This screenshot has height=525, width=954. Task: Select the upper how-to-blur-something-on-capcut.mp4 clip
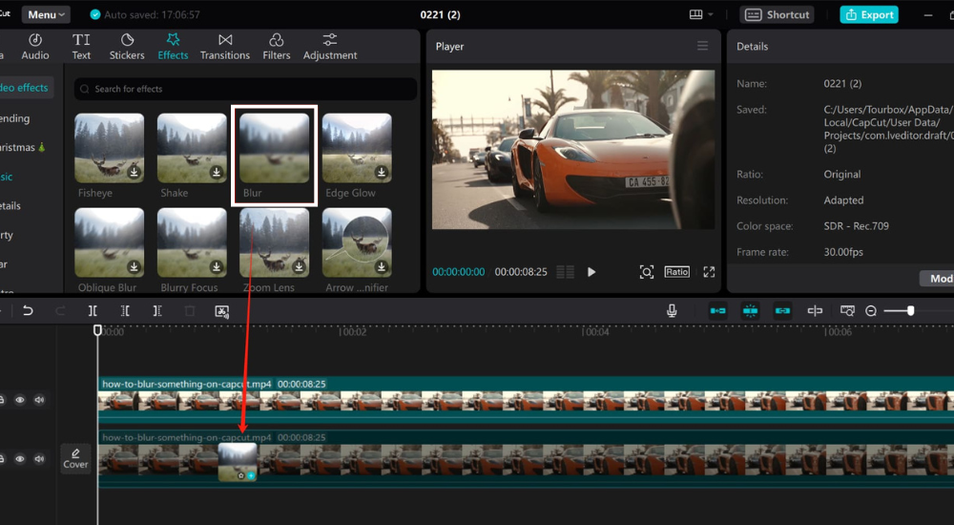coord(526,400)
